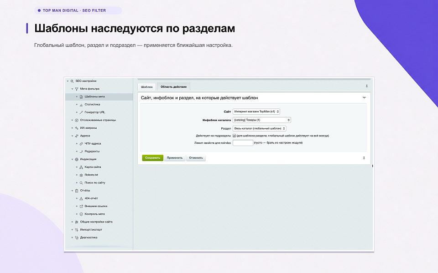Click the Генератор URL wand icon
The image size is (438, 273).
pyautogui.click(x=81, y=112)
